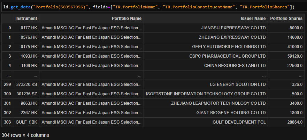Select instrument cell 373220.KS
Image resolution: width=307 pixels, height=140 pixels.
click(27, 84)
